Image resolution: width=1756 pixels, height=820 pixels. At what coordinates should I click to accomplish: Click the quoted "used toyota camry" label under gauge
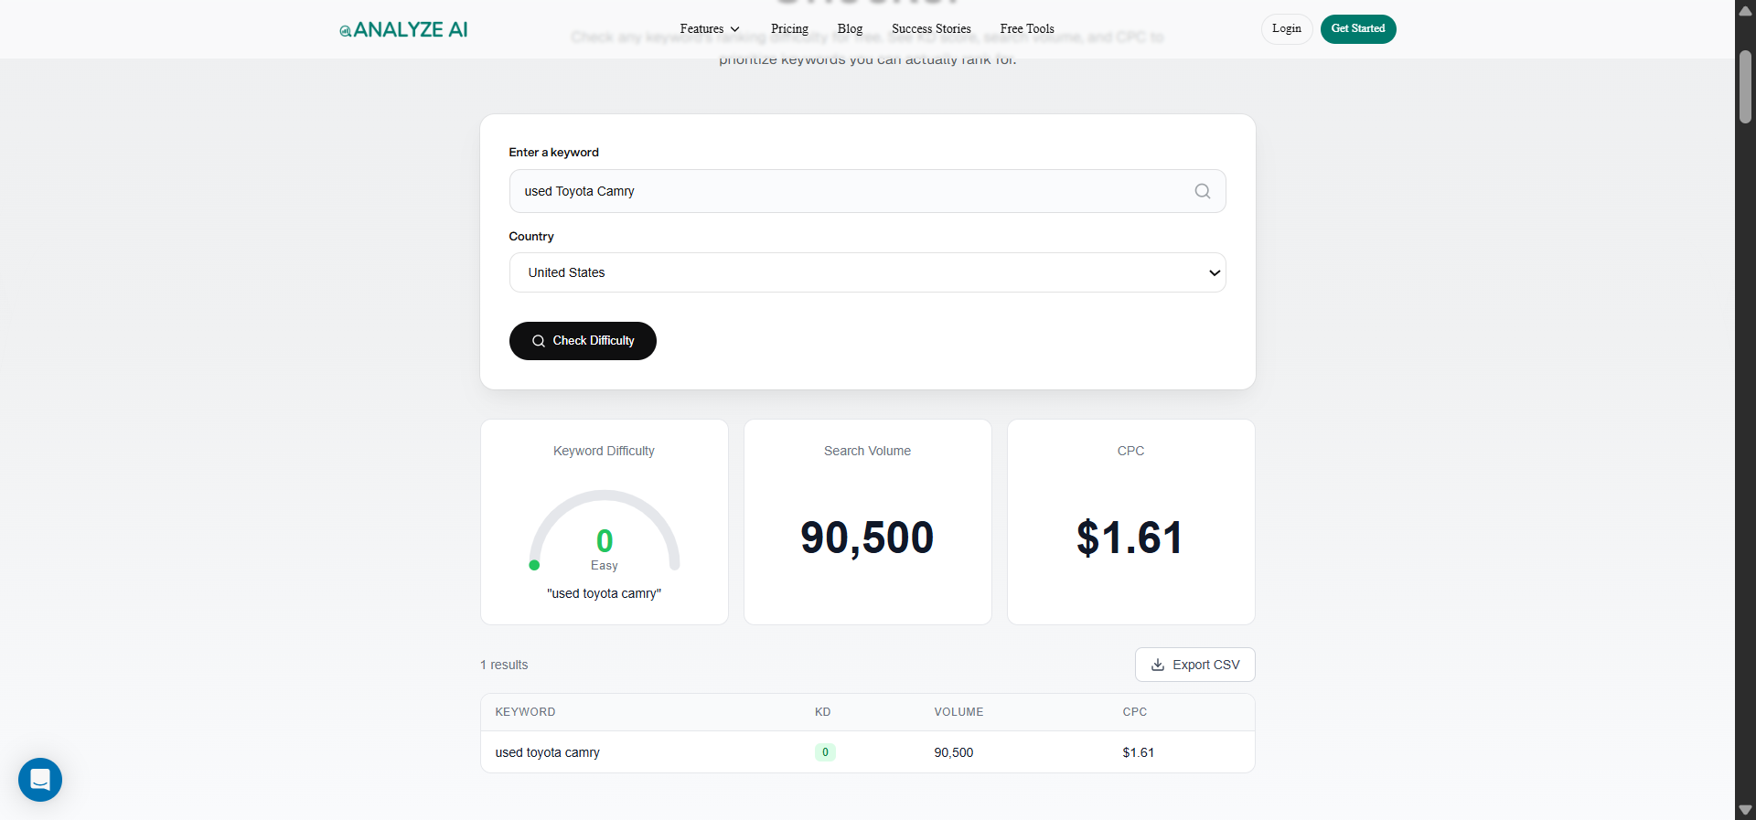pyautogui.click(x=604, y=593)
